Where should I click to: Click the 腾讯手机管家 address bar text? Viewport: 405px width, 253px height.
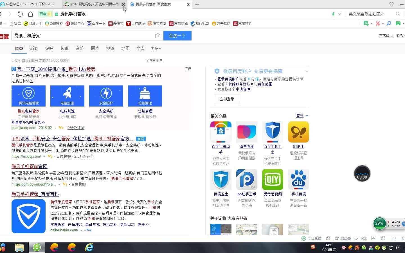pyautogui.click(x=73, y=14)
